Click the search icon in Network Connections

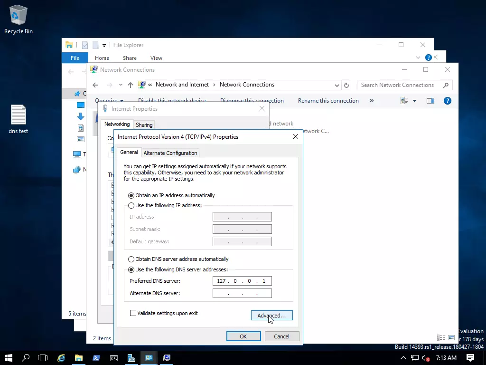tap(446, 85)
